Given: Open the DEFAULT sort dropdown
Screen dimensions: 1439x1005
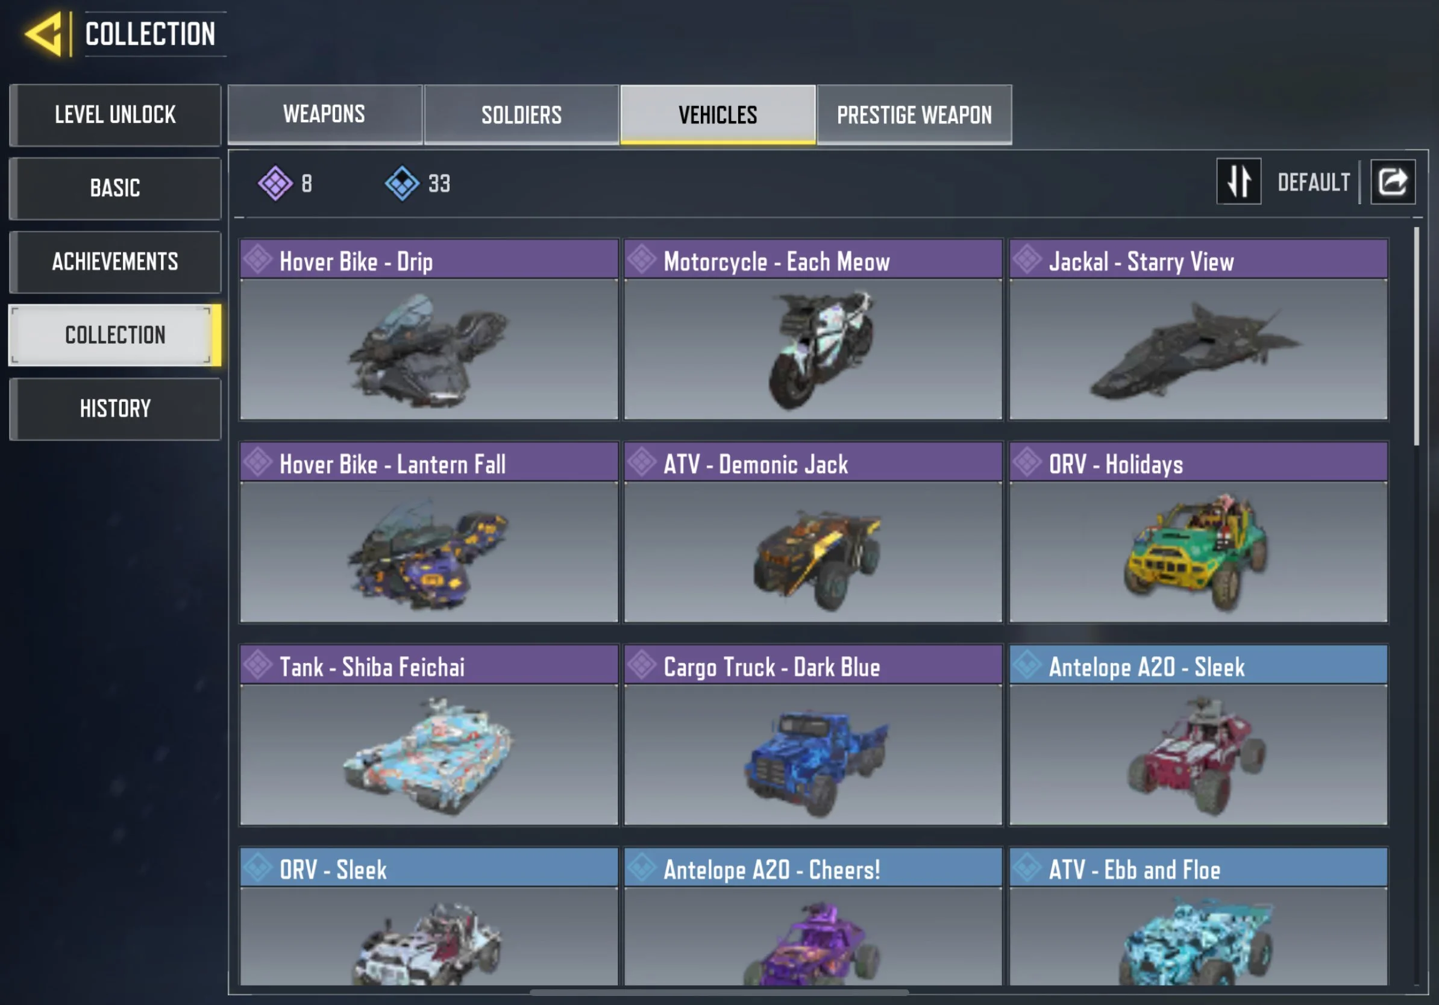Looking at the screenshot, I should click(x=1314, y=183).
